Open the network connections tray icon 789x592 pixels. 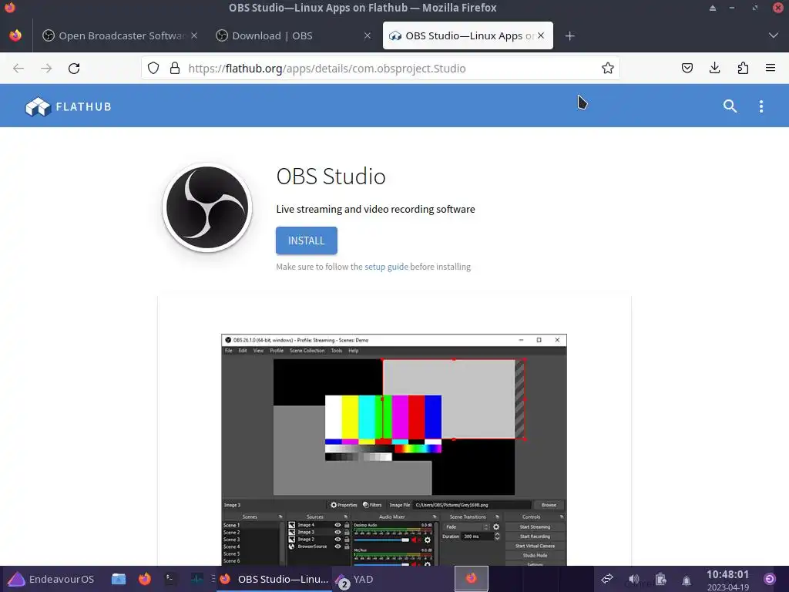point(607,580)
